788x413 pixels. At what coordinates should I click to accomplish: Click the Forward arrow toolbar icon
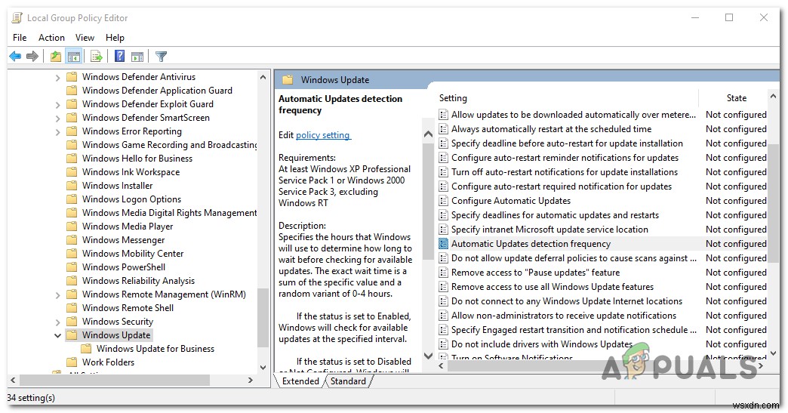(x=32, y=57)
